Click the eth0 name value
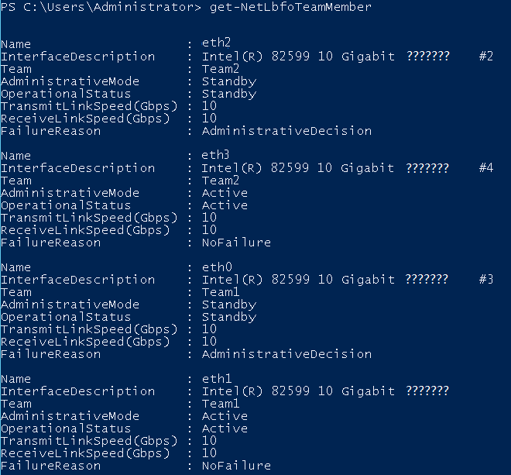This screenshot has height=475, width=511. (x=217, y=267)
